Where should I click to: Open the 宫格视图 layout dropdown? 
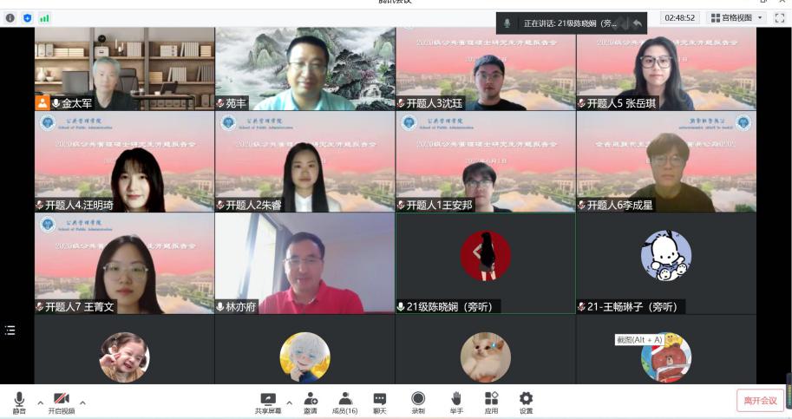736,17
